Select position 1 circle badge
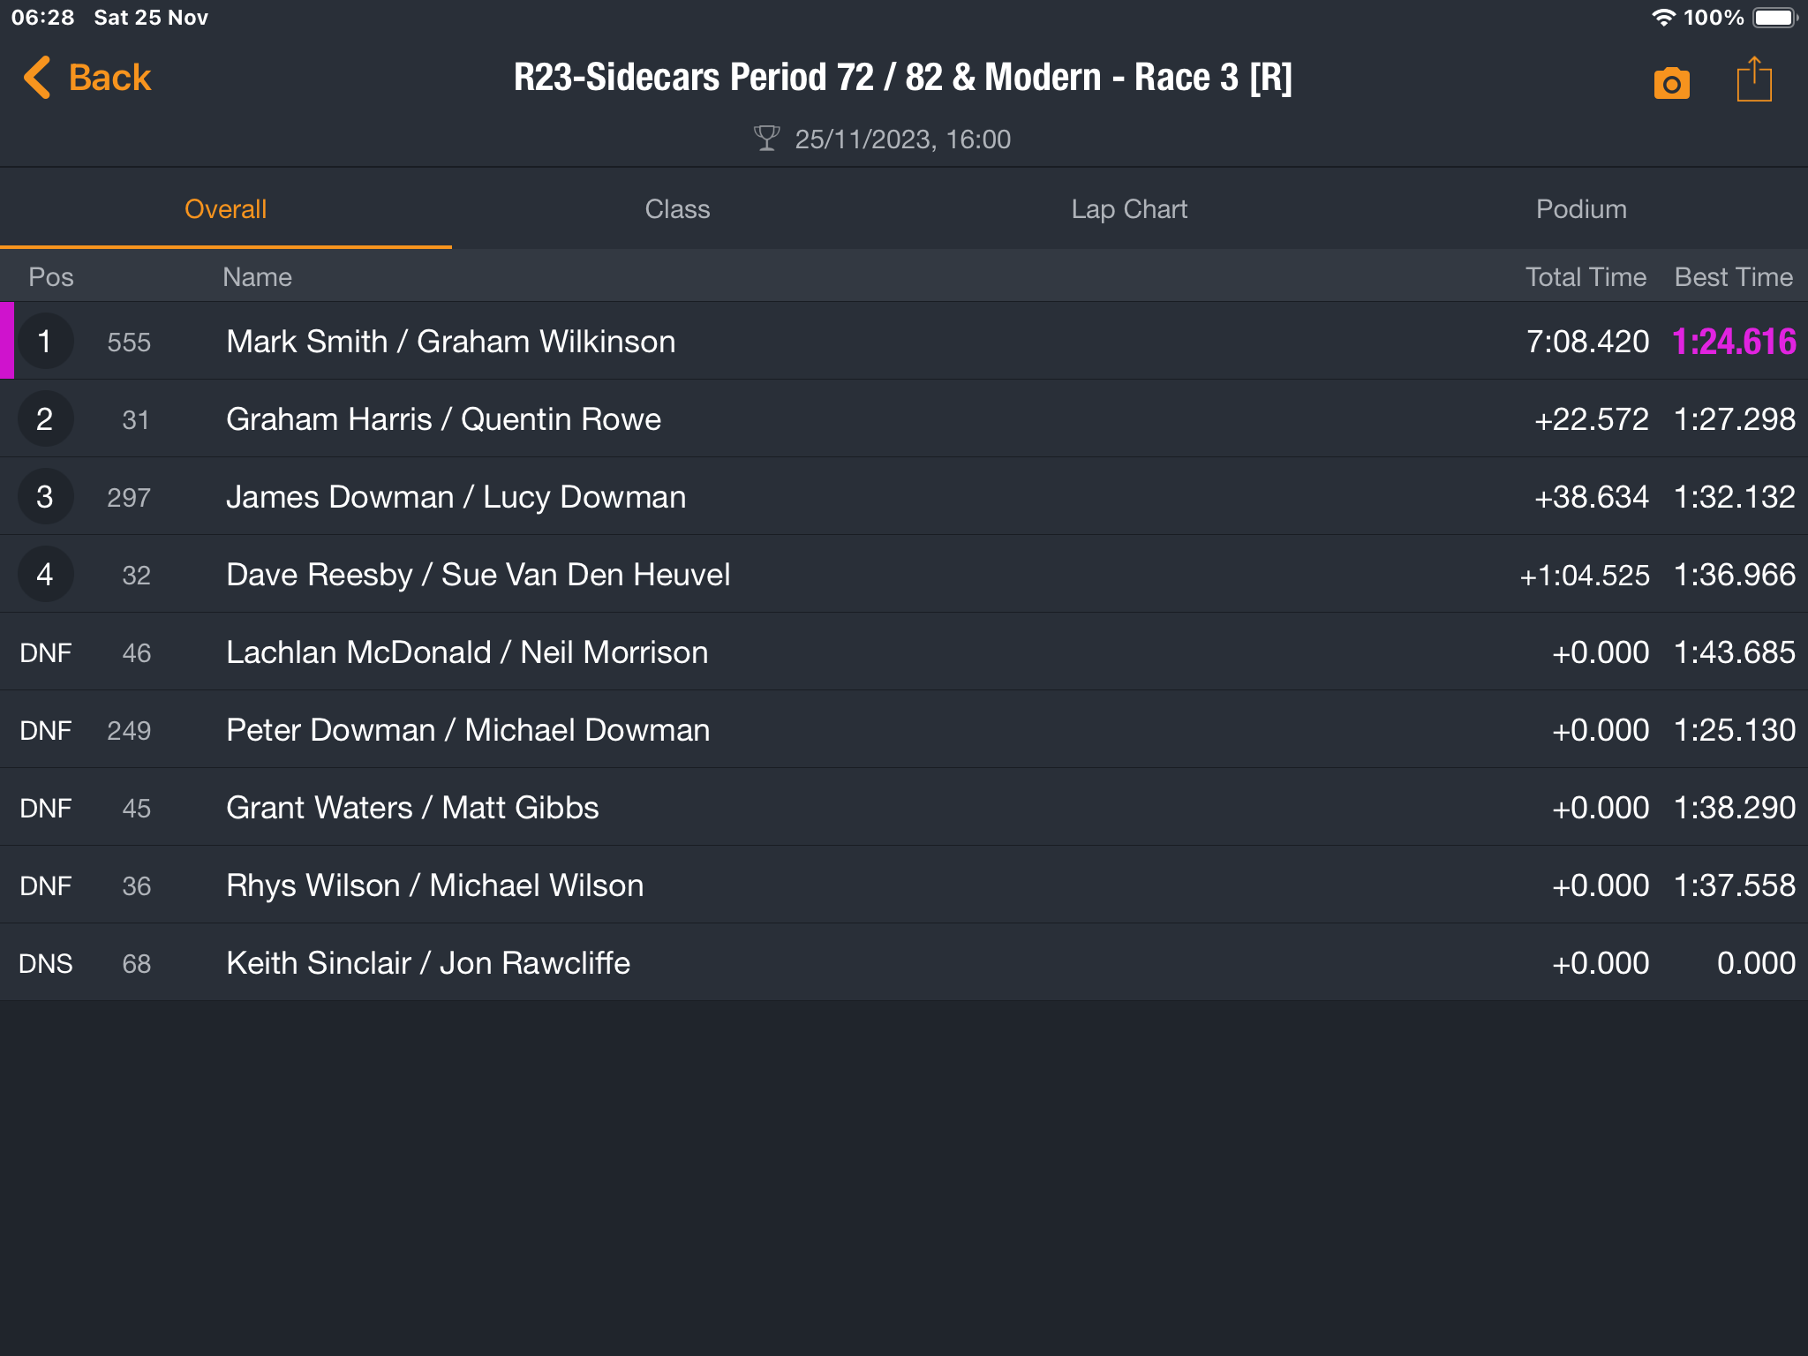Viewport: 1808px width, 1356px height. [x=45, y=341]
